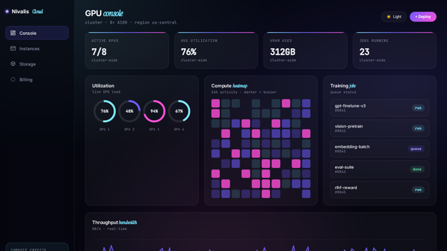The image size is (447, 251).
Task: Select the GPU 1 76% gauge
Action: tap(105, 112)
